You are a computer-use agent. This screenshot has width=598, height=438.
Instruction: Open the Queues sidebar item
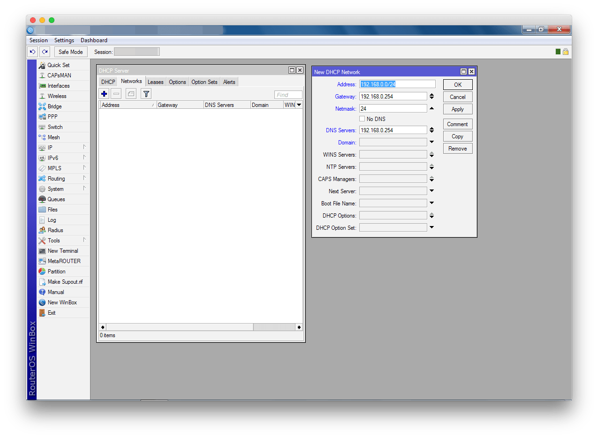[x=56, y=199]
